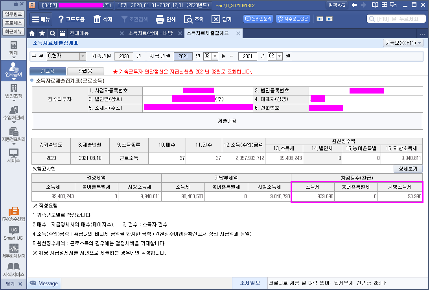429x290 pixels.
Task: Open the 법인조정 sidebar module
Action: (13, 92)
